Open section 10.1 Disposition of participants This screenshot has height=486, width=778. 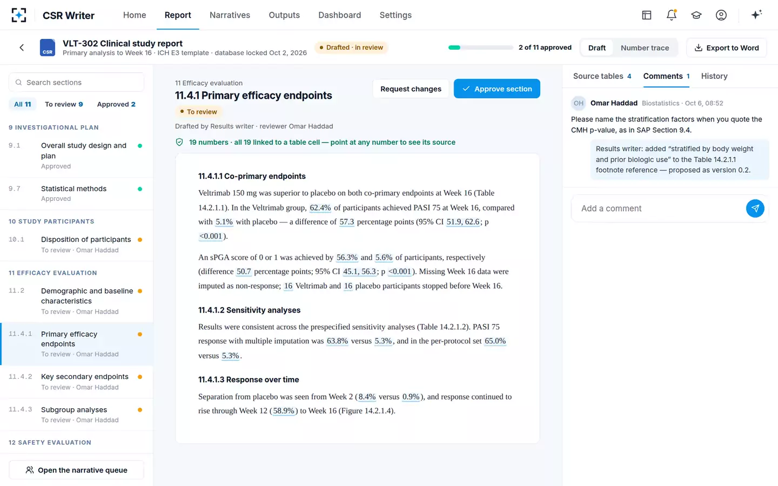(x=76, y=245)
